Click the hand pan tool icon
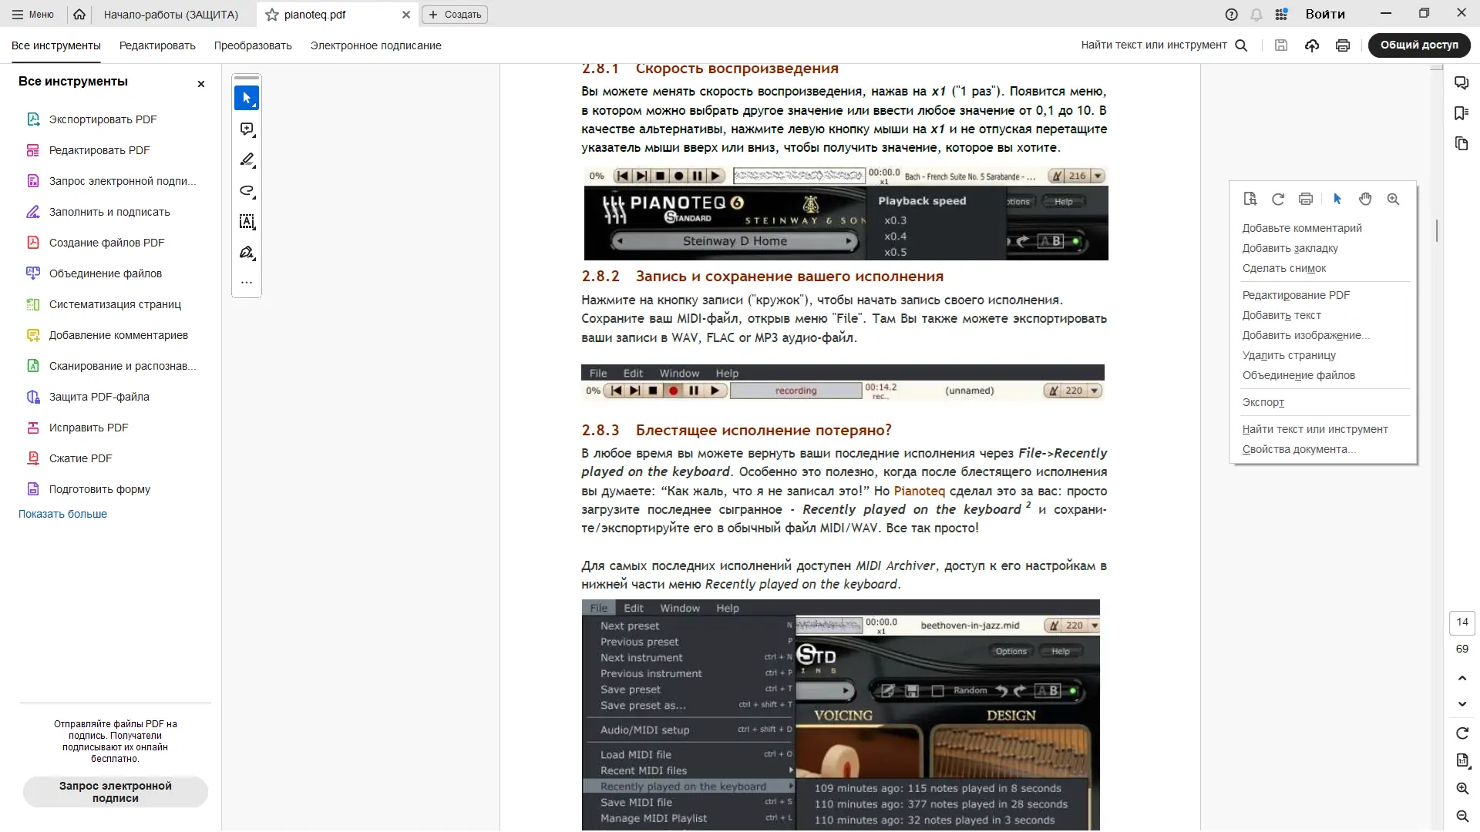 tap(1365, 199)
